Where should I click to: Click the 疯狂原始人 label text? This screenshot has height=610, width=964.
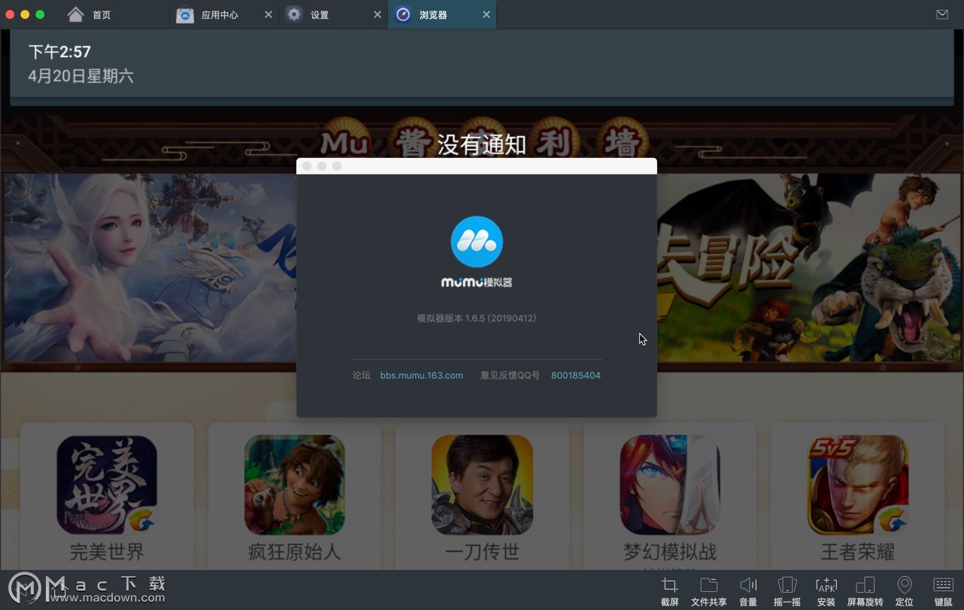[x=295, y=552]
